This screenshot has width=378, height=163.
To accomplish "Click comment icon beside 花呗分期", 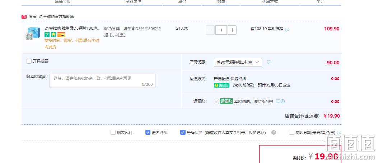I will (339, 133).
